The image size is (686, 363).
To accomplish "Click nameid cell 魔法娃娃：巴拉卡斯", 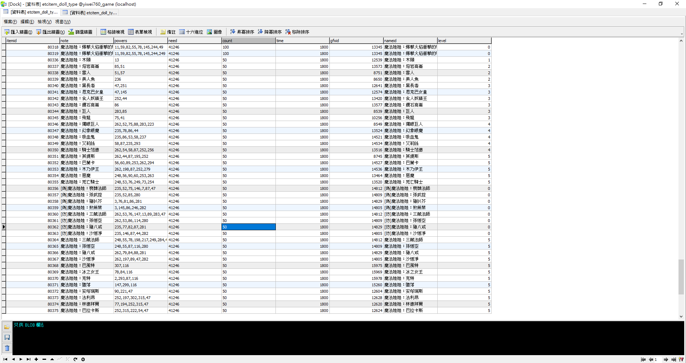I will (410, 311).
